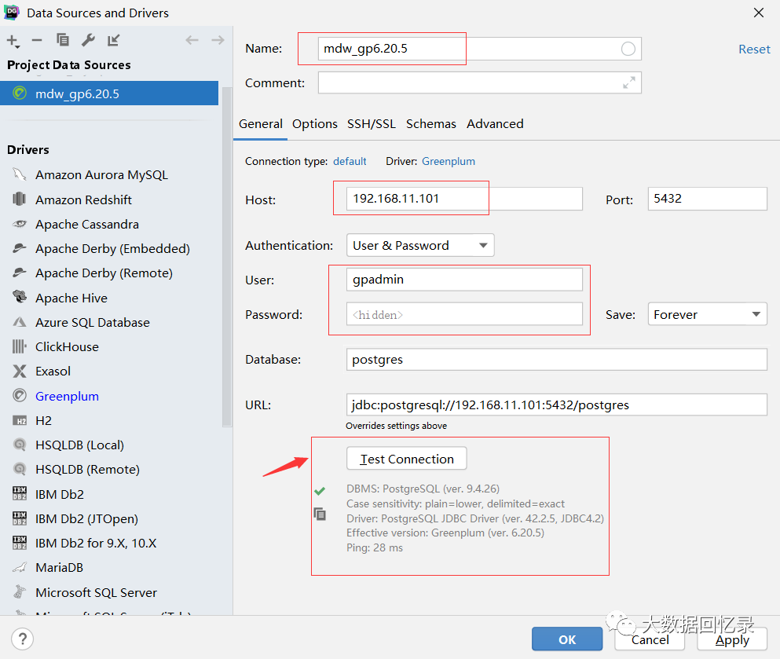The image size is (780, 659).
Task: Switch to the Options tab
Action: click(x=314, y=124)
